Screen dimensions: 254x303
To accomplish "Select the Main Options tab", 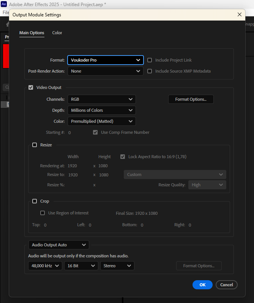I will point(32,33).
